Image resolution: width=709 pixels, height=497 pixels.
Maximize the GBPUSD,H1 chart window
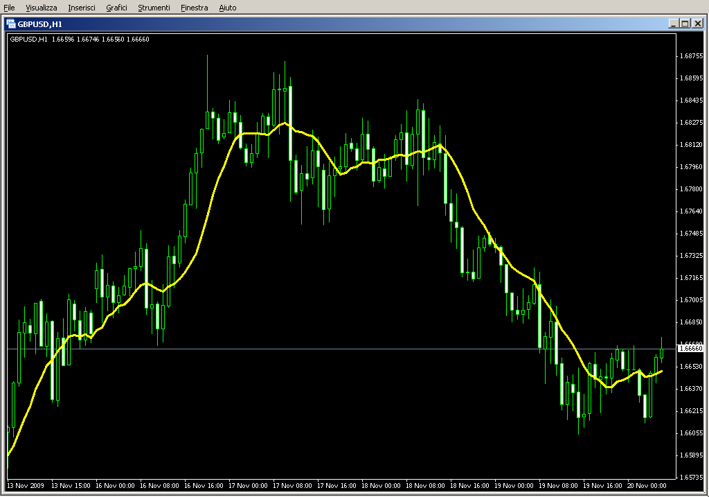[685, 24]
